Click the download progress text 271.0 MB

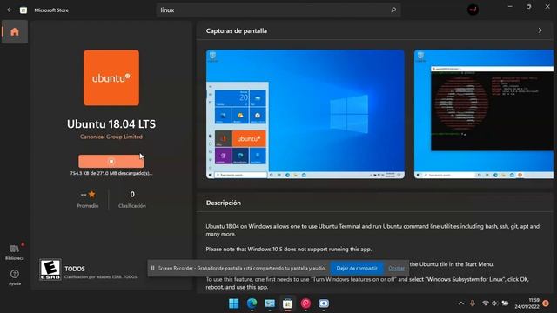111,174
